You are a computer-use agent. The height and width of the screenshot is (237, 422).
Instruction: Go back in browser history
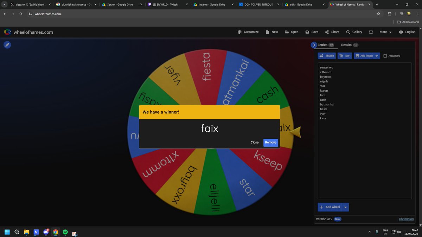pos(5,14)
